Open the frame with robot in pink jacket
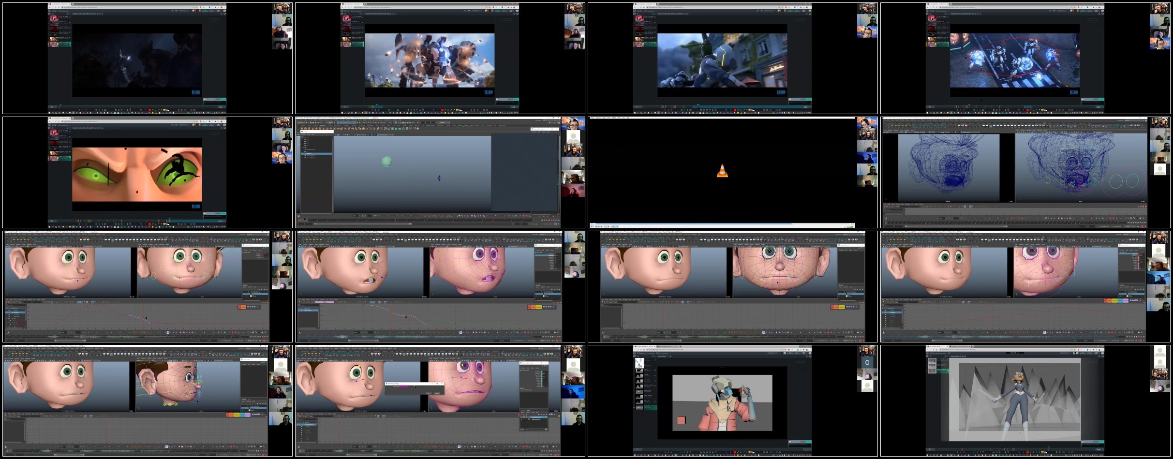1173x459 pixels. [x=733, y=400]
